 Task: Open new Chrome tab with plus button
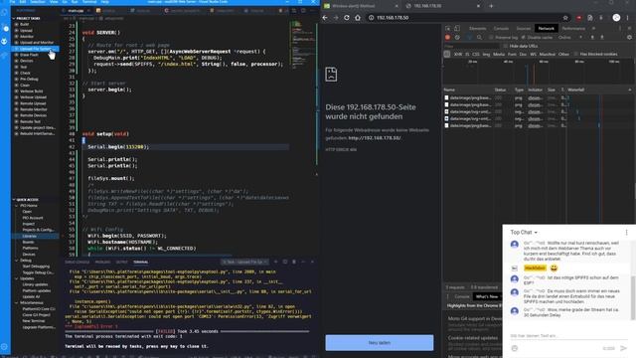coord(491,6)
